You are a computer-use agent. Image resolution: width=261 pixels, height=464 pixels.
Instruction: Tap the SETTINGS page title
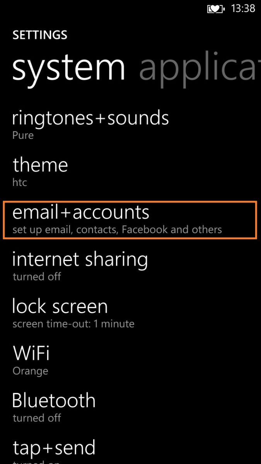click(x=40, y=35)
